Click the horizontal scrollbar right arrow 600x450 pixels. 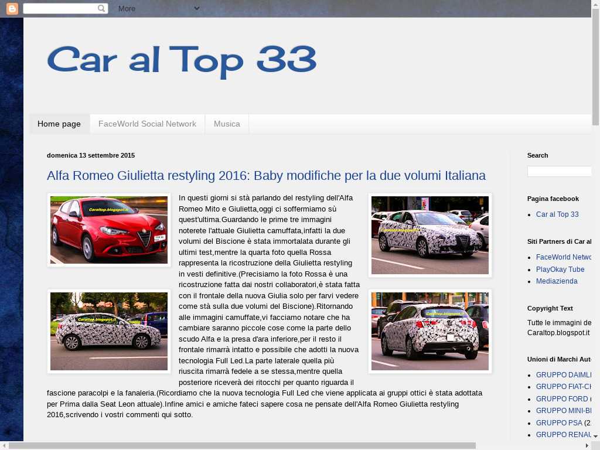pos(587,446)
